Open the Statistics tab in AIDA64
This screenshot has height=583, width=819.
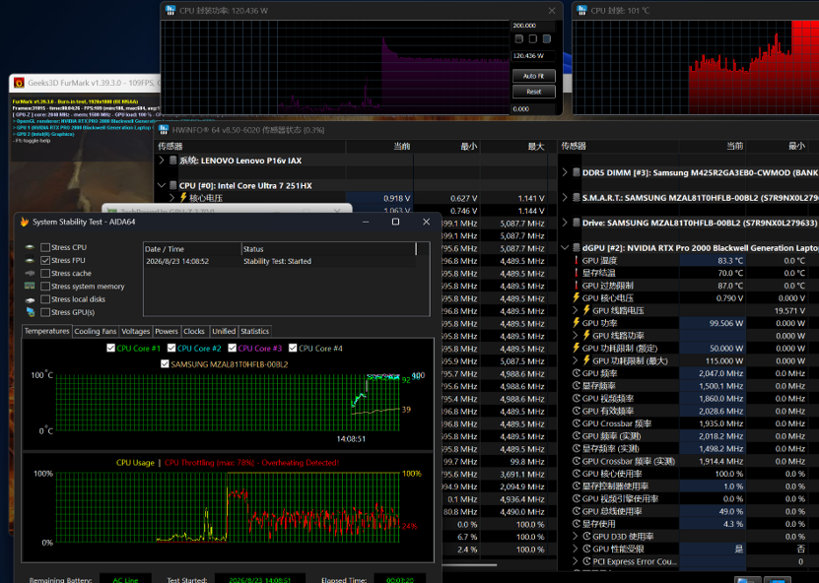(x=254, y=331)
